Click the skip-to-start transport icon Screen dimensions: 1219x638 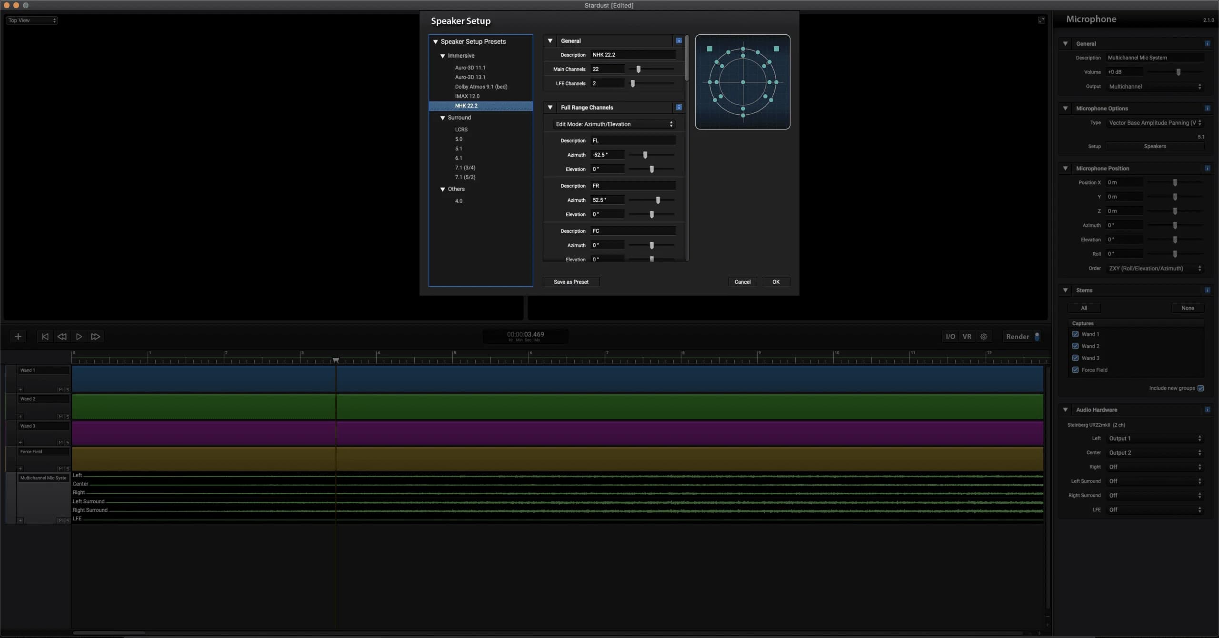click(x=45, y=336)
